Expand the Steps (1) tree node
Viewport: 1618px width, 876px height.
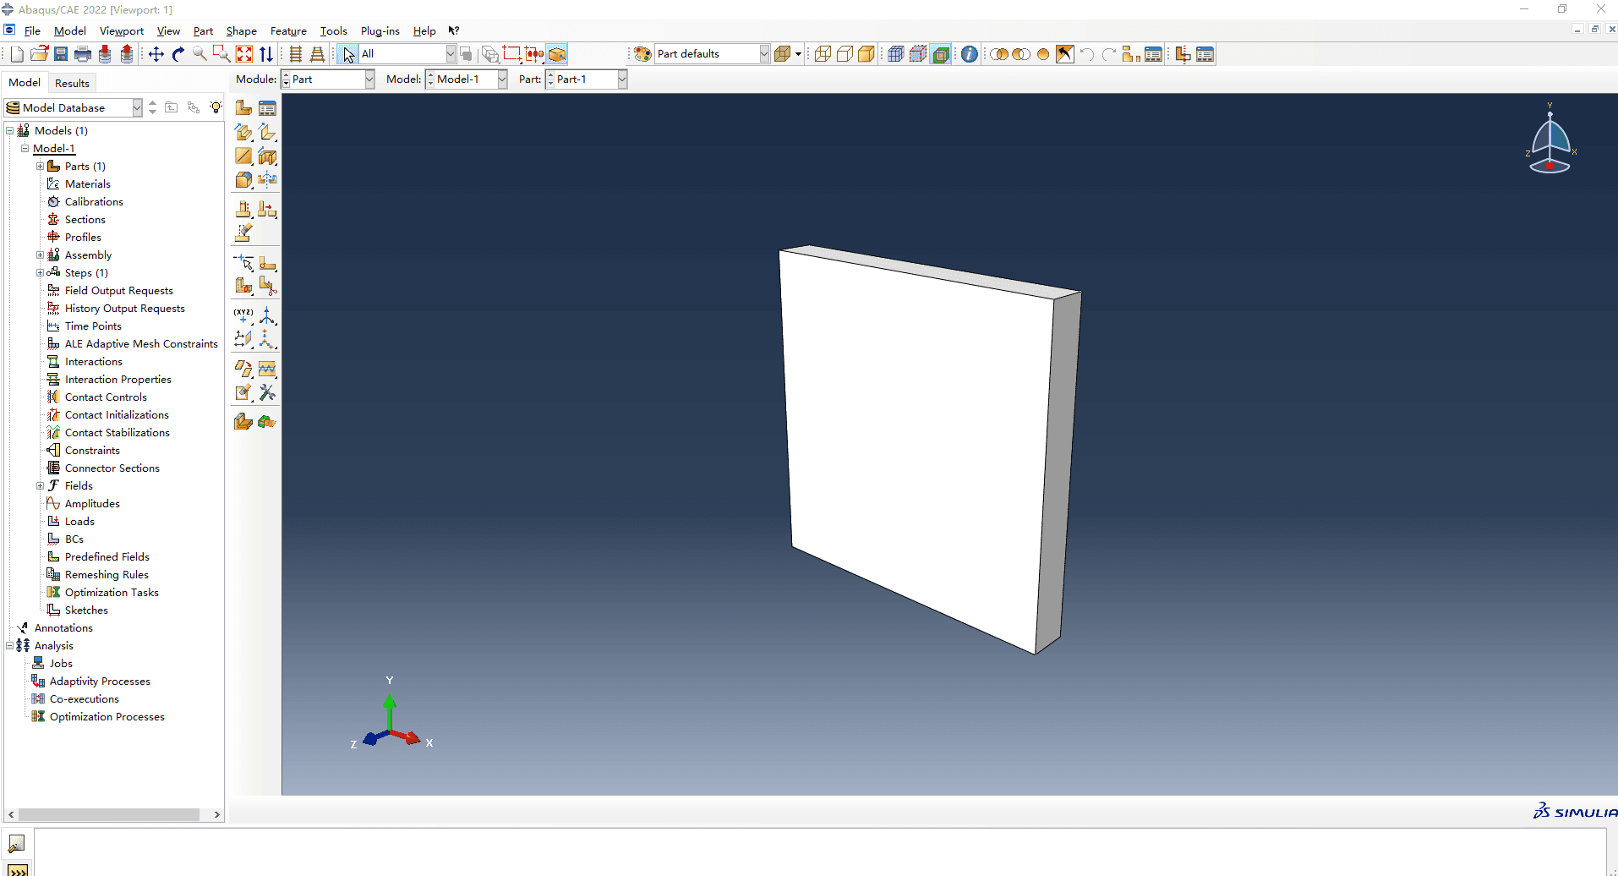point(40,272)
